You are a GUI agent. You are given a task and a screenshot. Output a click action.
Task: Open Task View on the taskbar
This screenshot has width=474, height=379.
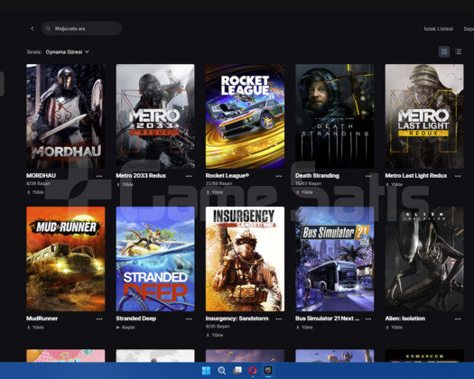(237, 371)
